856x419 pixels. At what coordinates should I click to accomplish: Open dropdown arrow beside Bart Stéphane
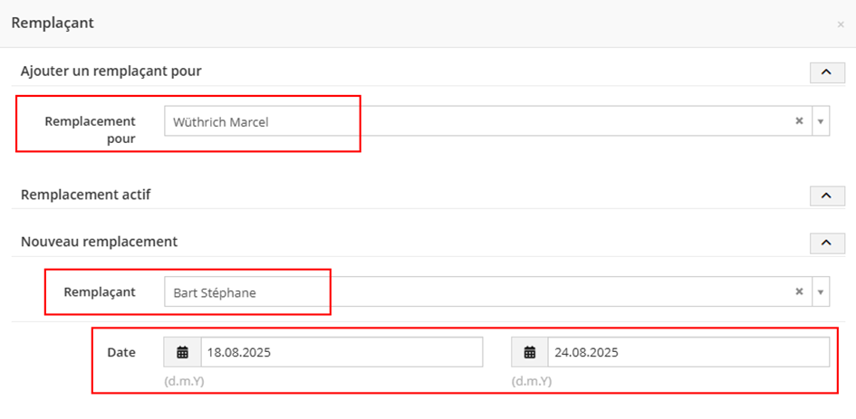pos(821,291)
